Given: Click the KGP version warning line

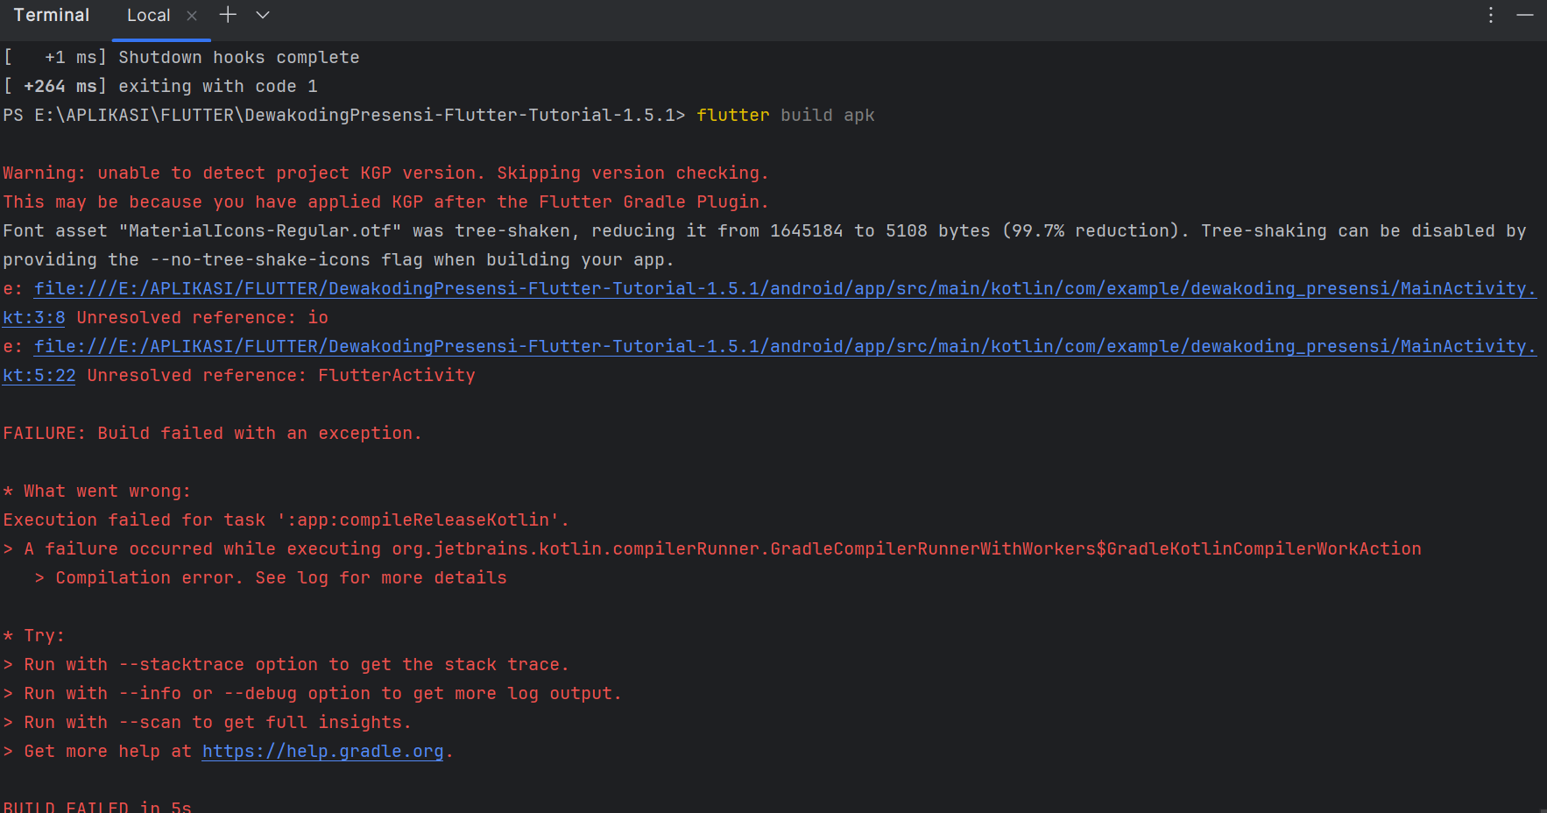Looking at the screenshot, I should [385, 173].
